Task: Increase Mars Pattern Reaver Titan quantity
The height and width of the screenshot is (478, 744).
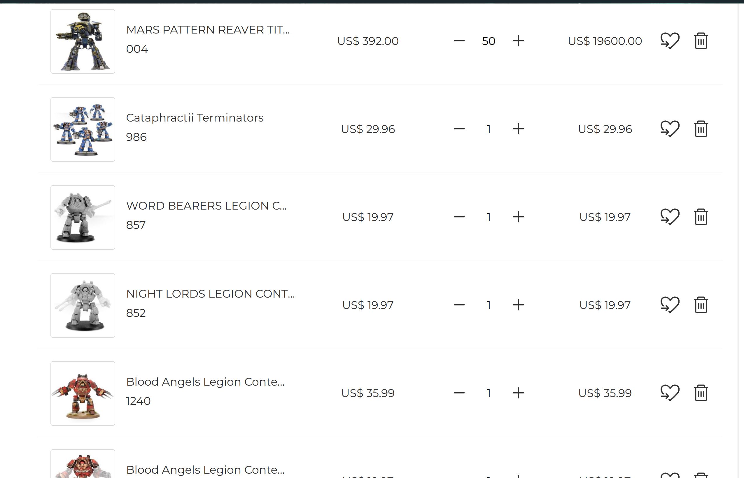Action: coord(518,41)
